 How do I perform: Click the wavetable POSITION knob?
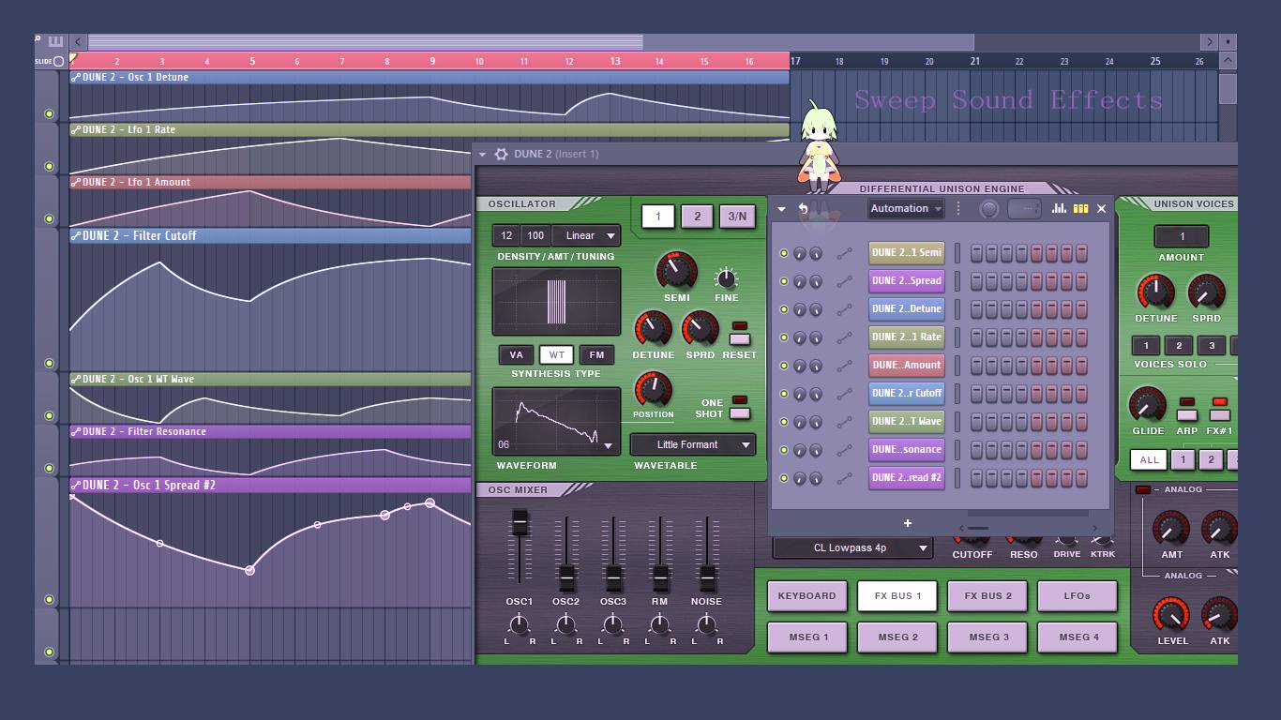pos(653,389)
